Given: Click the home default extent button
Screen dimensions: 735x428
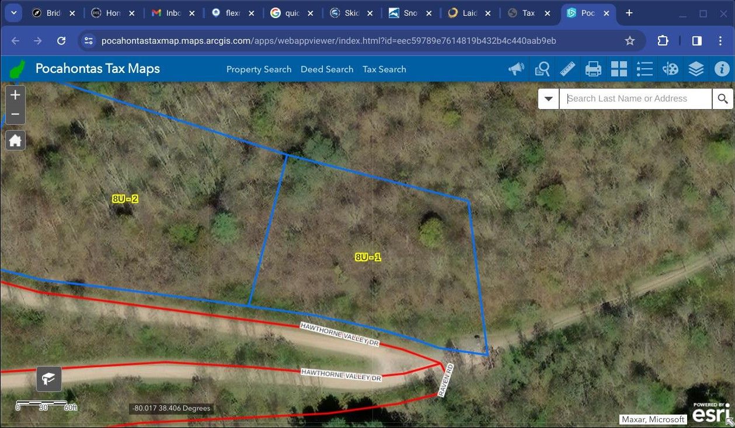Looking at the screenshot, I should point(15,140).
